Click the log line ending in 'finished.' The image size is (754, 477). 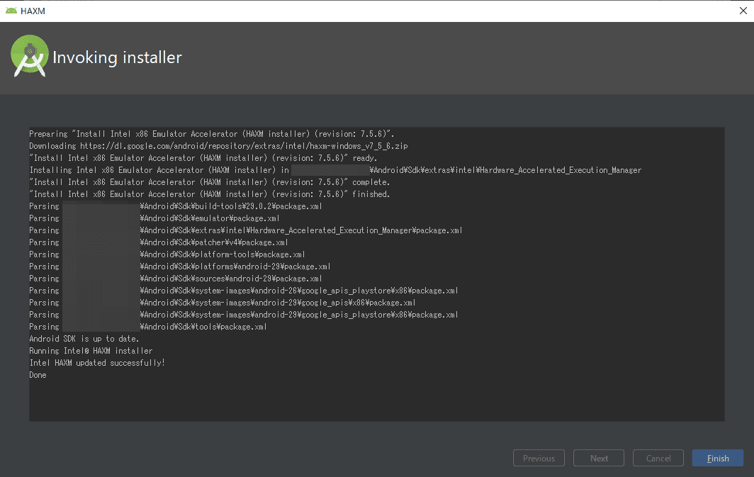click(x=210, y=194)
